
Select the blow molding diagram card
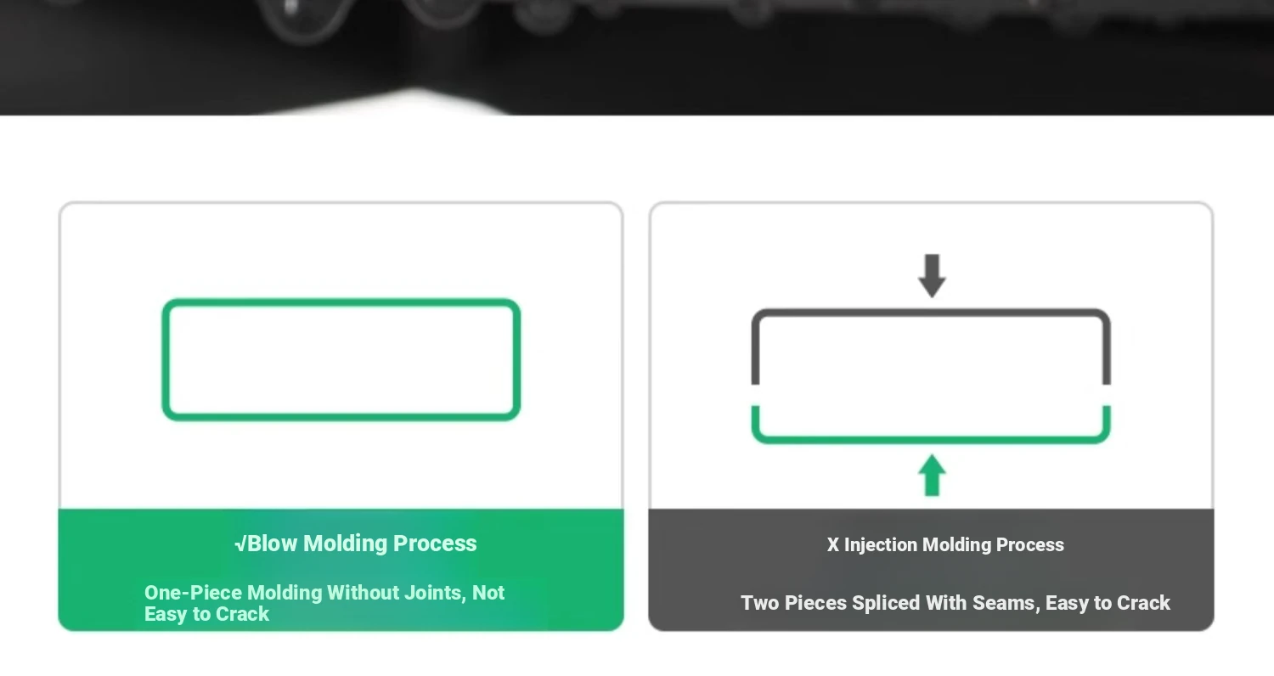(x=341, y=416)
